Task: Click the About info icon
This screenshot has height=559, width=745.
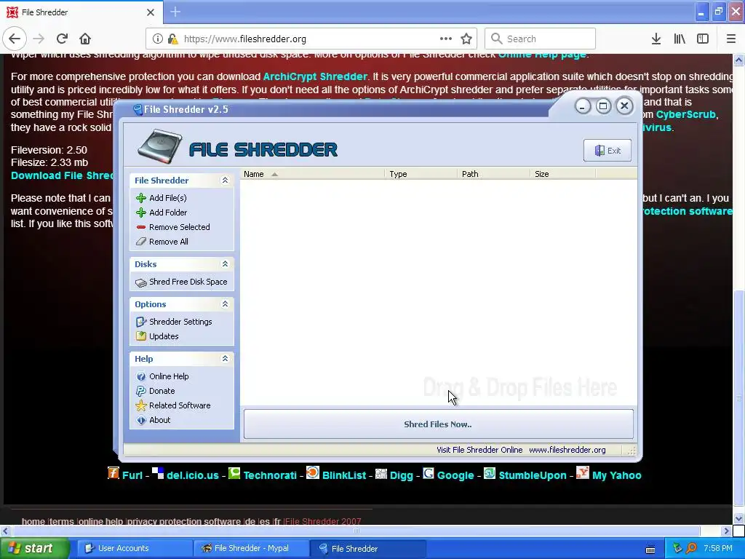Action: (141, 420)
